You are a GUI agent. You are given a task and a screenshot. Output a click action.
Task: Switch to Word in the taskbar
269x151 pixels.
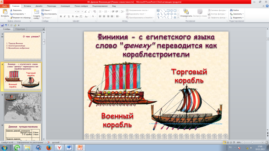click(69, 147)
